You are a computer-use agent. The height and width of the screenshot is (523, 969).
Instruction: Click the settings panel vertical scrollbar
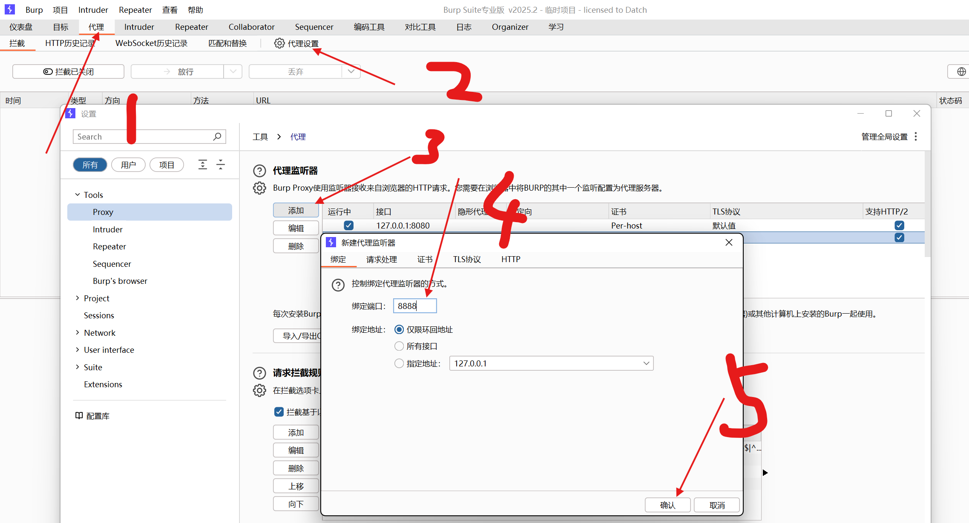927,204
